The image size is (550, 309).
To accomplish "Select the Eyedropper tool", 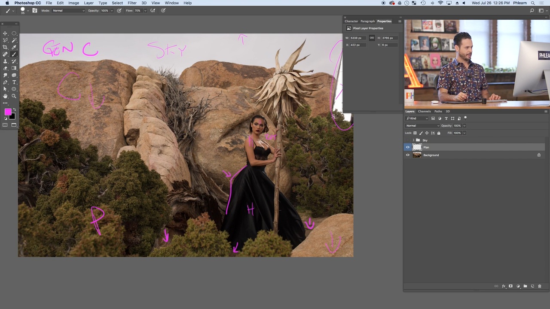I will (14, 47).
